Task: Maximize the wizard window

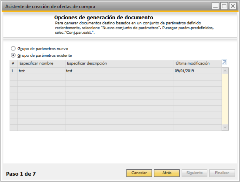Action: 224,6
